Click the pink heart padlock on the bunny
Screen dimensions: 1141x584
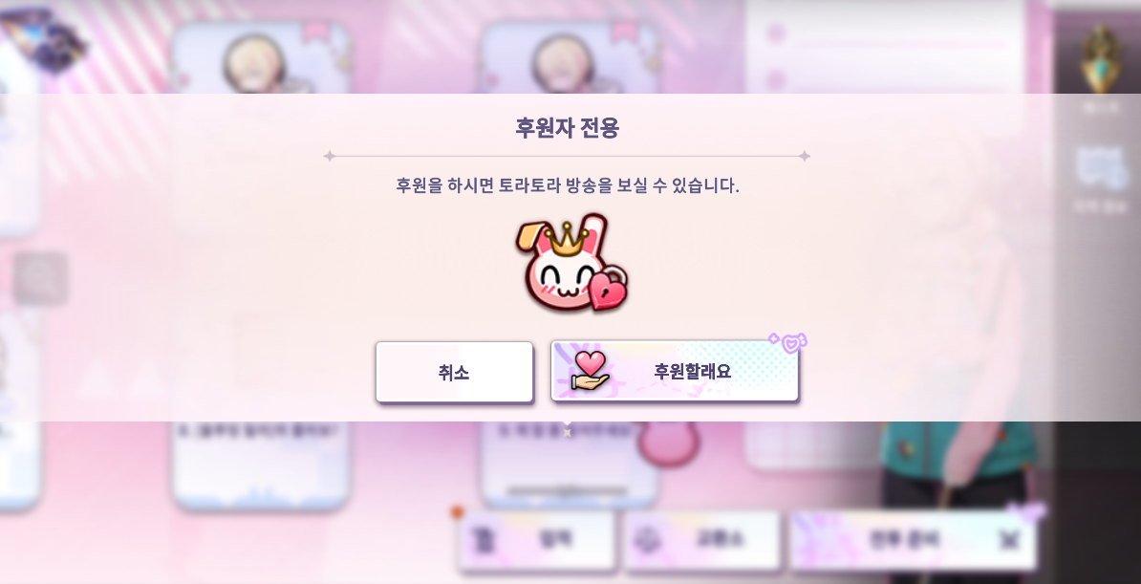pyautogui.click(x=609, y=289)
